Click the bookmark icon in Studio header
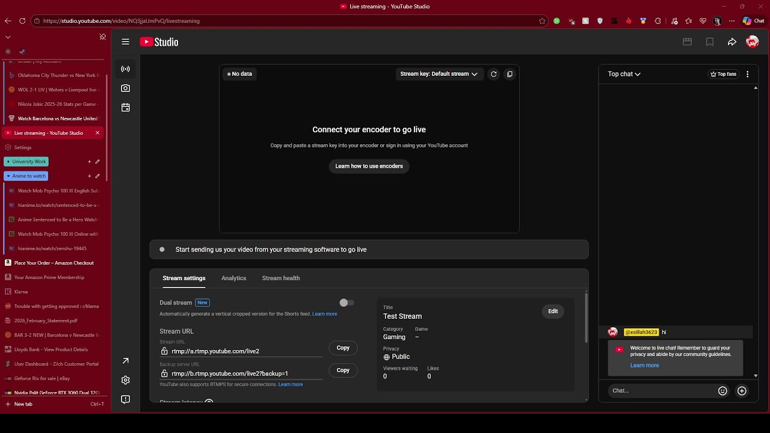 pos(710,41)
